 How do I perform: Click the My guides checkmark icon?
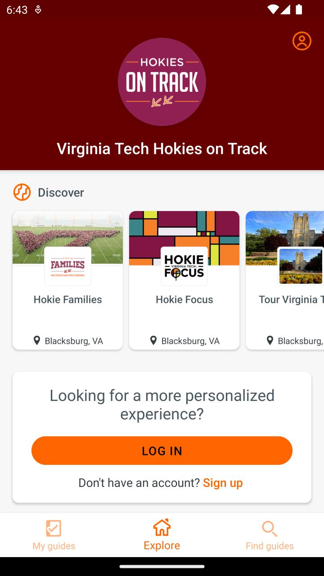coord(54,528)
